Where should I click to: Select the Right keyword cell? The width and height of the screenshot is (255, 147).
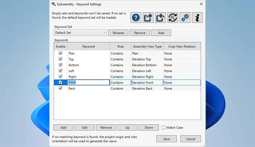88,77
